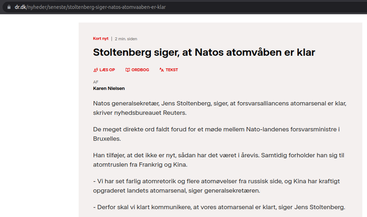Select the dr.dk URL in the address bar

pyautogui.click(x=90, y=7)
